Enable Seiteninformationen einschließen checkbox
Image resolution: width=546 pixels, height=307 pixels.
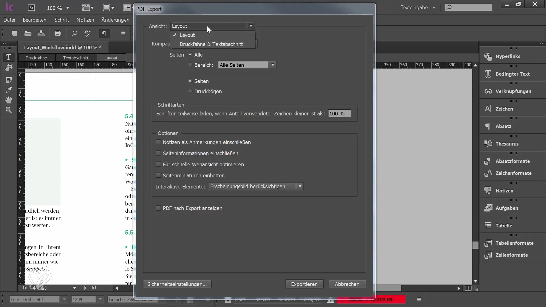coord(158,153)
